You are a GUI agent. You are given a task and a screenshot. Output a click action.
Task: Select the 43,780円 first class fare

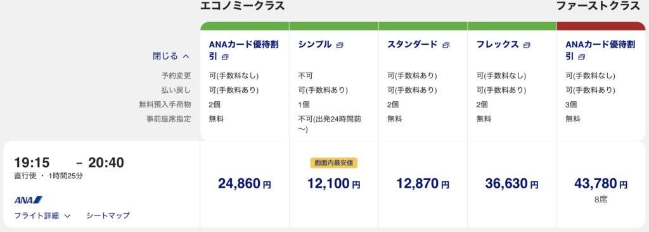pyautogui.click(x=601, y=184)
